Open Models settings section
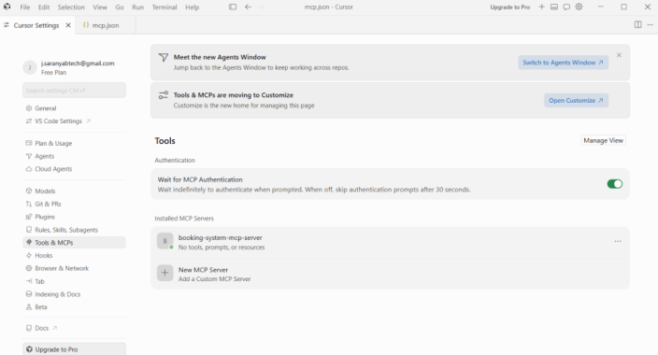Image resolution: width=658 pixels, height=355 pixels. (45, 191)
